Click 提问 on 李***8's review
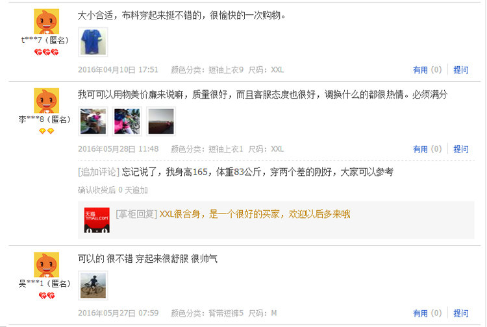487x327 pixels. point(461,149)
